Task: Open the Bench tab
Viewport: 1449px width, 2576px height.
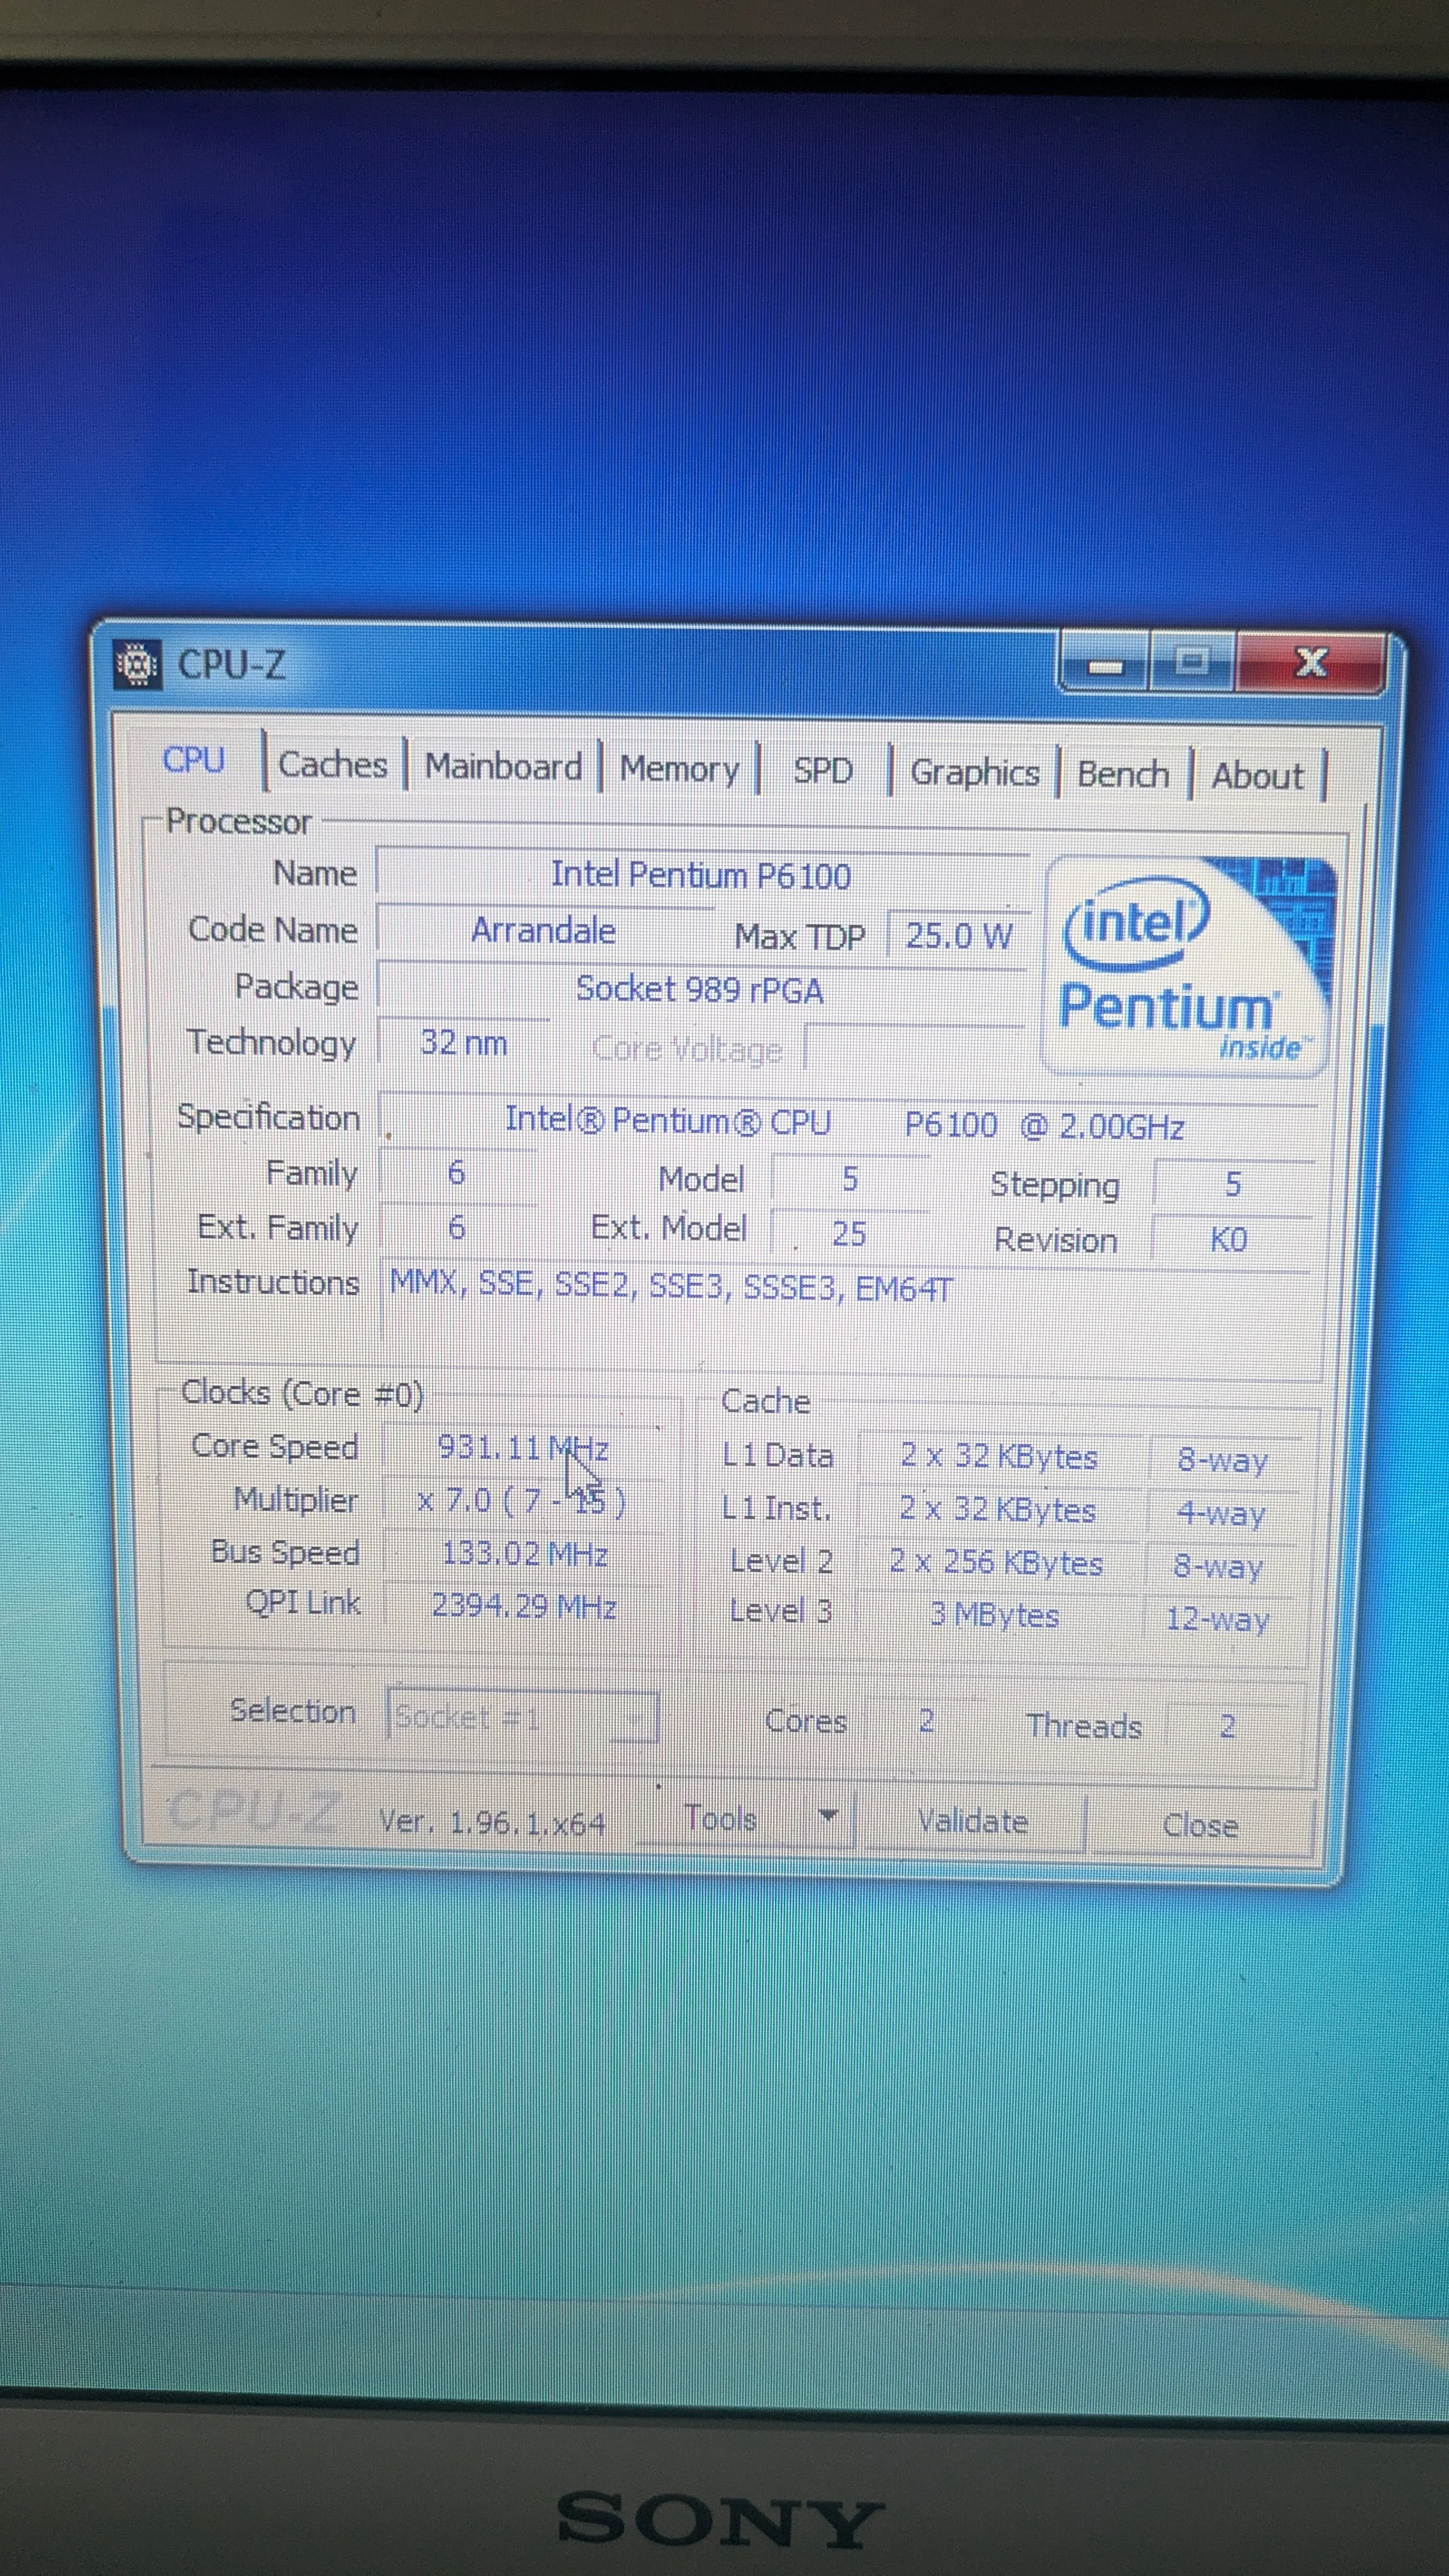Action: click(1123, 775)
